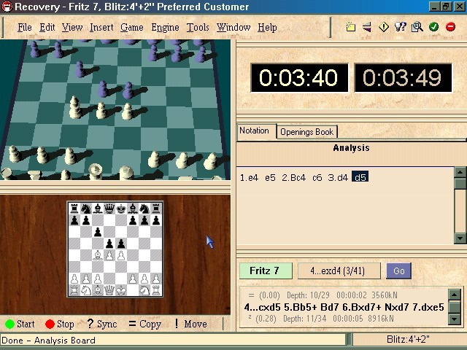Click the yellow warning diamond toolbar icon
Screen dimensions: 467x350
pyautogui.click(x=384, y=27)
